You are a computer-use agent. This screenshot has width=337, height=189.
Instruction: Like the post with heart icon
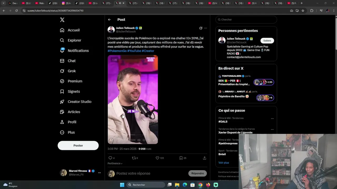(x=157, y=158)
